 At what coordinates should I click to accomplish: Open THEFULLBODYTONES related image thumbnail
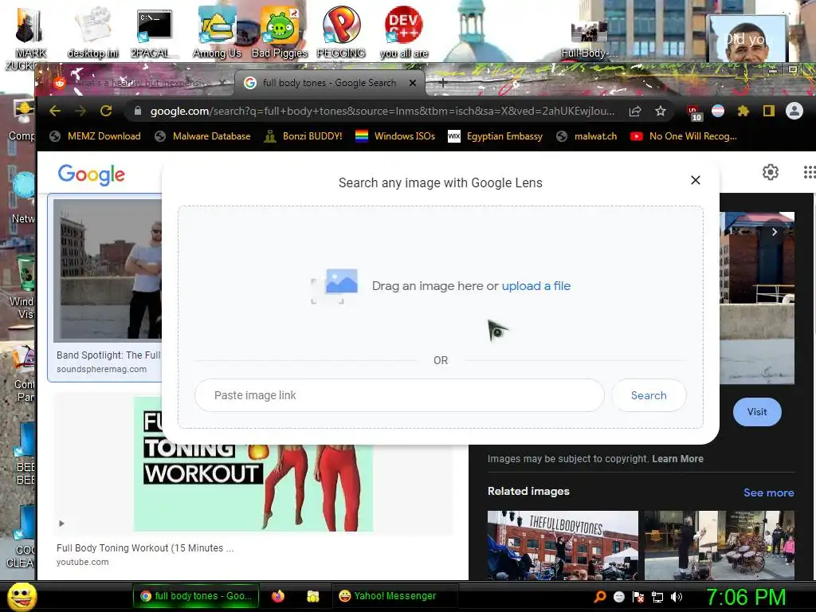click(x=563, y=545)
